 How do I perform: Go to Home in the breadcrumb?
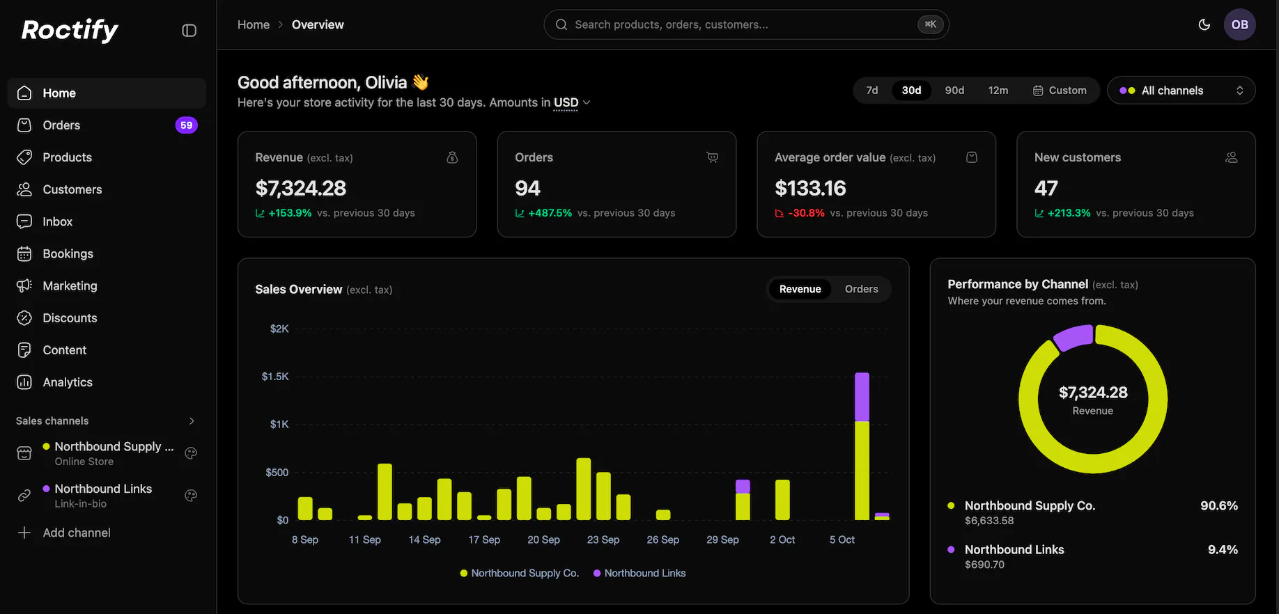coord(254,25)
